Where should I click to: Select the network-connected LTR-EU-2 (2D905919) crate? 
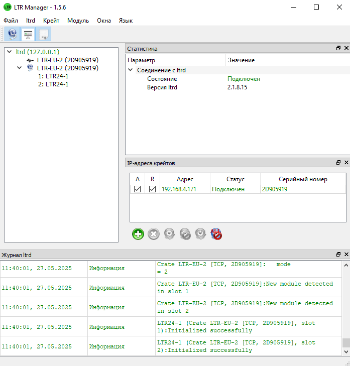68,68
